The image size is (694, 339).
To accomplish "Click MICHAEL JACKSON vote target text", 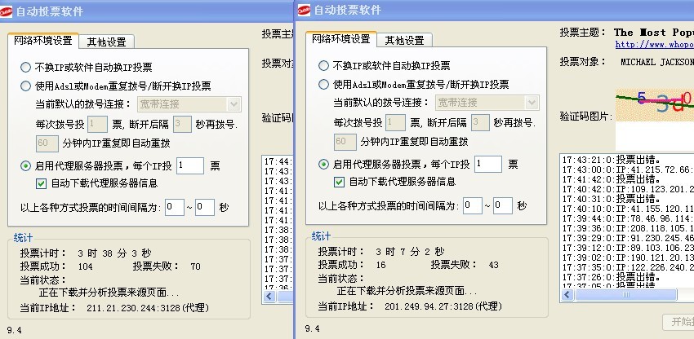I will click(x=657, y=62).
